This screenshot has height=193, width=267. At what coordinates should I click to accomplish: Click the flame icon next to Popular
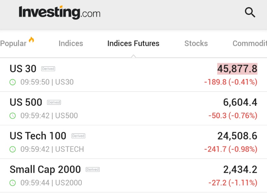point(31,40)
